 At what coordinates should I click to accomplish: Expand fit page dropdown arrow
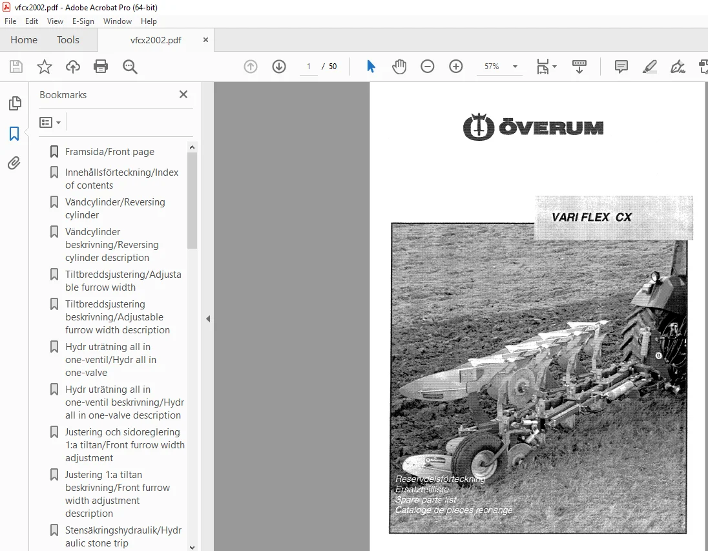554,67
